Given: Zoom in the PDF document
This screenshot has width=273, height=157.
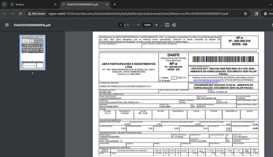Looking at the screenshot, I should coord(157,25).
